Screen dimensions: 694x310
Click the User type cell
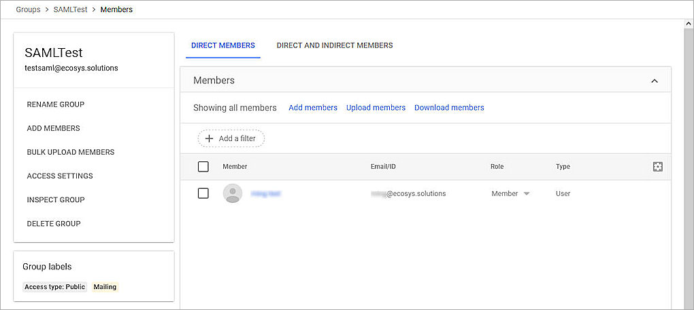click(563, 193)
